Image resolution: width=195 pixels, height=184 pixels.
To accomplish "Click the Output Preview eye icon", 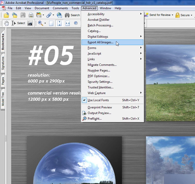I will (x=84, y=113).
